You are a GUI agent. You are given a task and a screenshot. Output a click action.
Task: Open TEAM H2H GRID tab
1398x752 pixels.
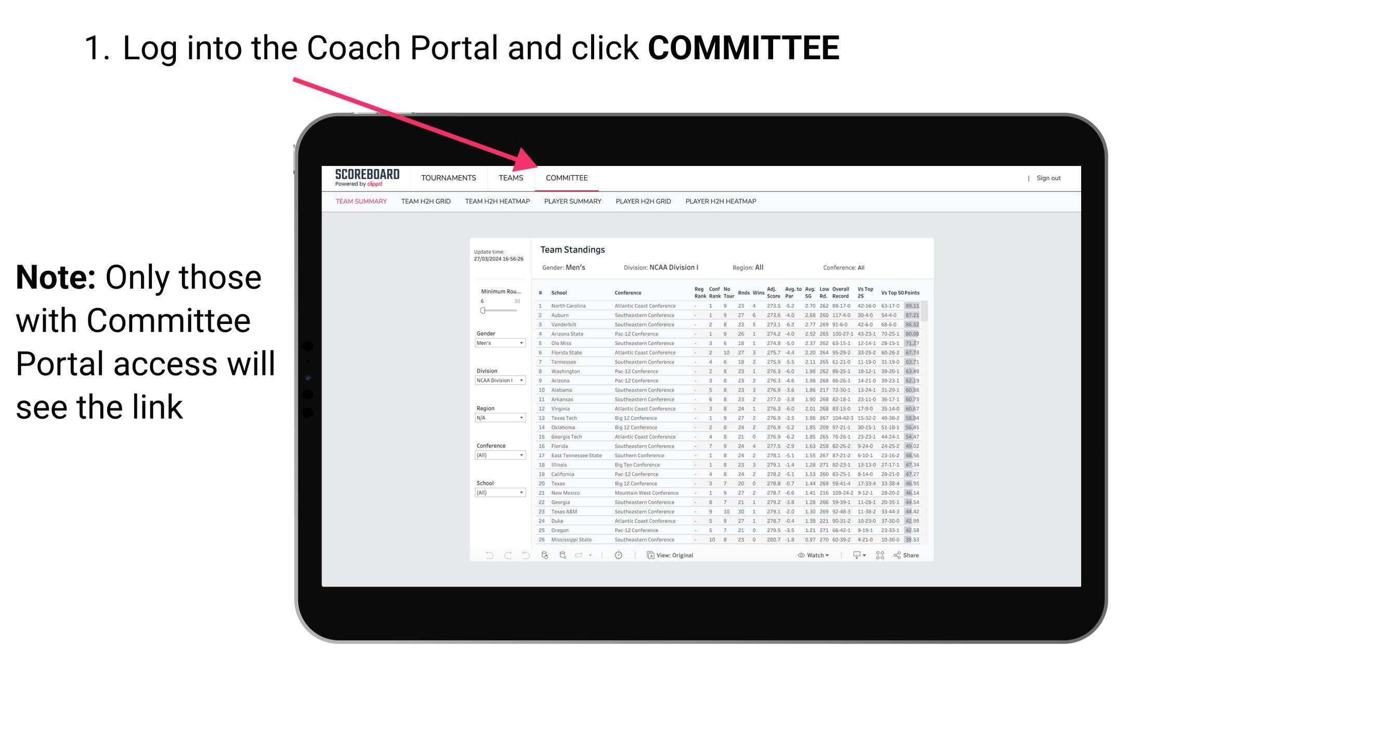point(426,203)
